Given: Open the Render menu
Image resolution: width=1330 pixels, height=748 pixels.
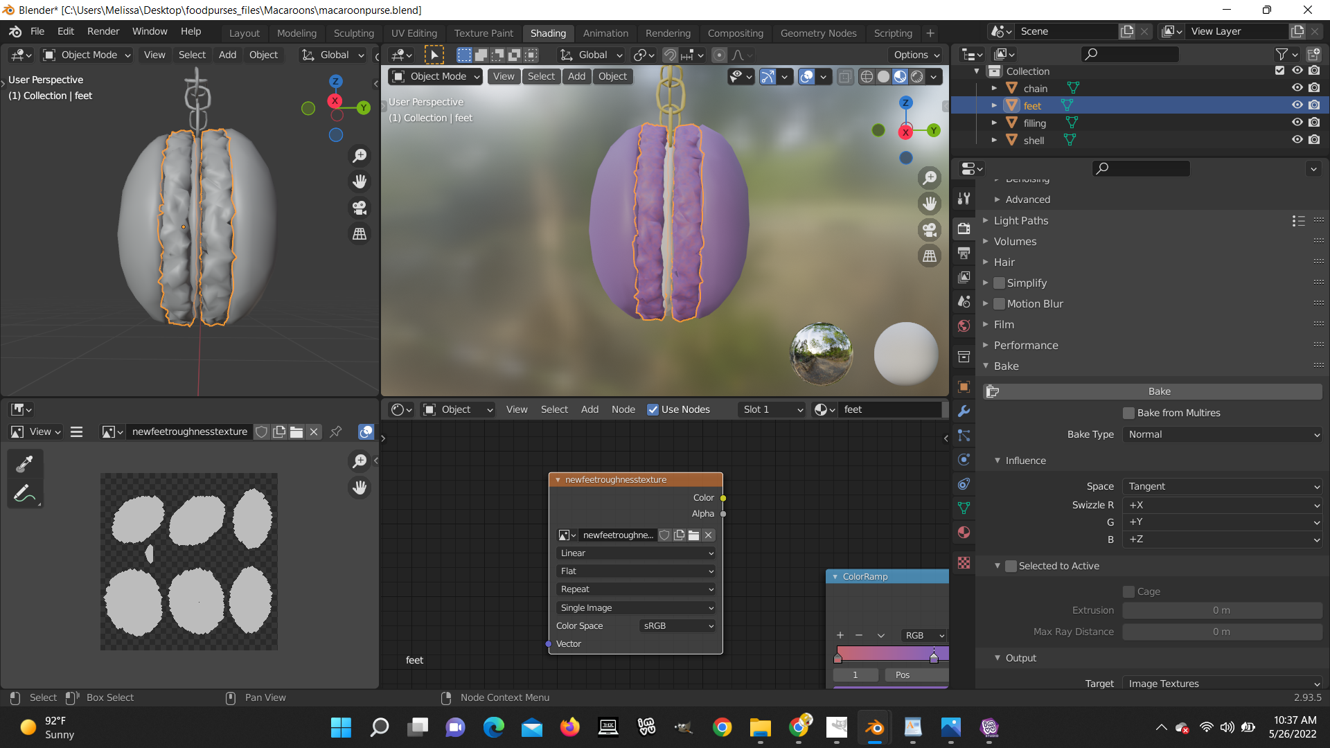Looking at the screenshot, I should (x=103, y=32).
